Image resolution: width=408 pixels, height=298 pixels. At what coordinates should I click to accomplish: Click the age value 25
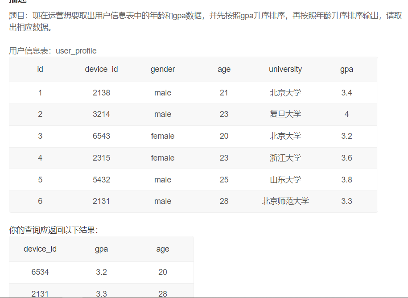pyautogui.click(x=224, y=180)
